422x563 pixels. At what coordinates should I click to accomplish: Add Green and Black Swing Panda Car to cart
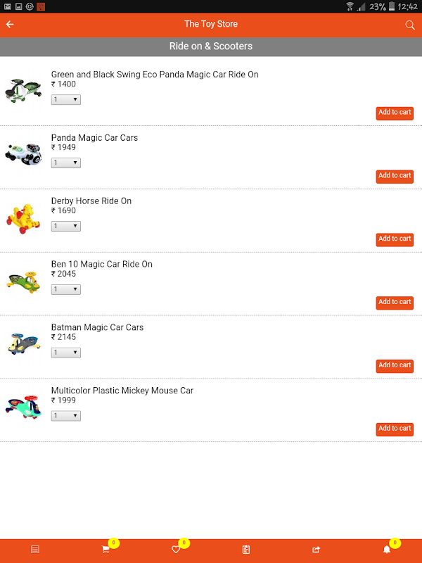click(x=395, y=113)
